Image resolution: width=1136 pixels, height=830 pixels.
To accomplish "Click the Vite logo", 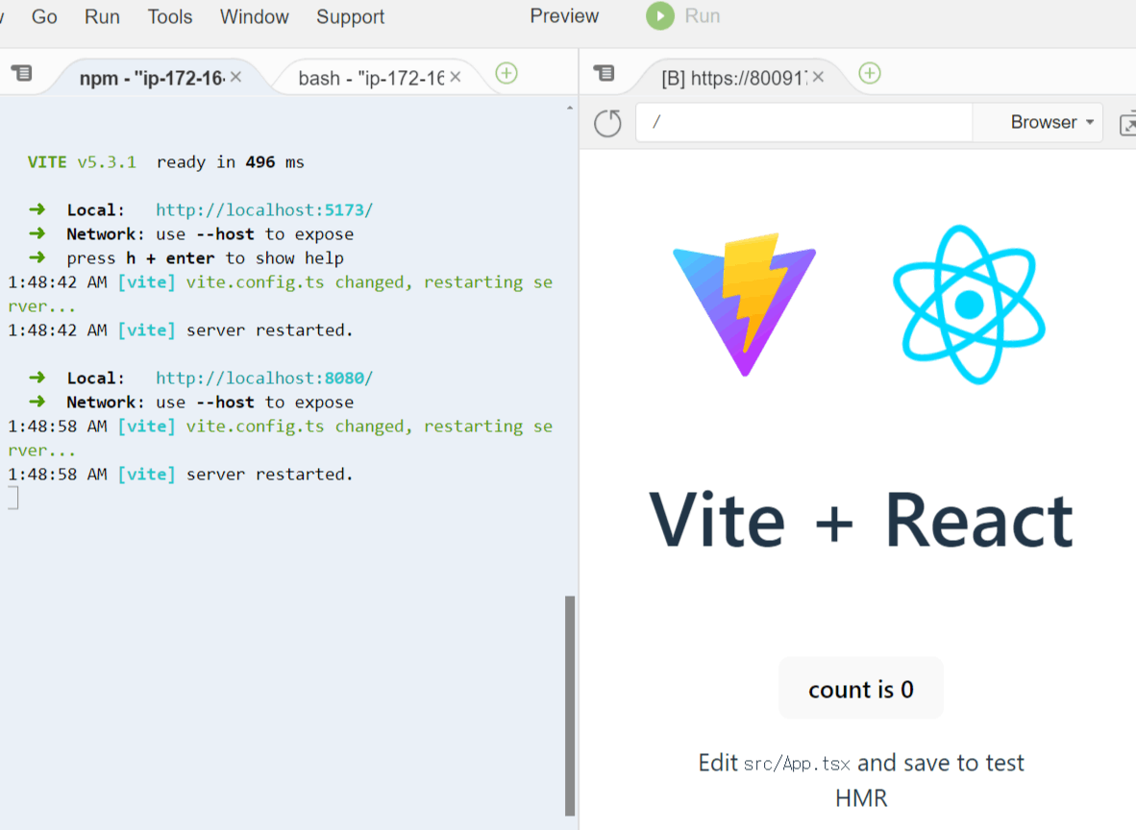I will coord(744,305).
